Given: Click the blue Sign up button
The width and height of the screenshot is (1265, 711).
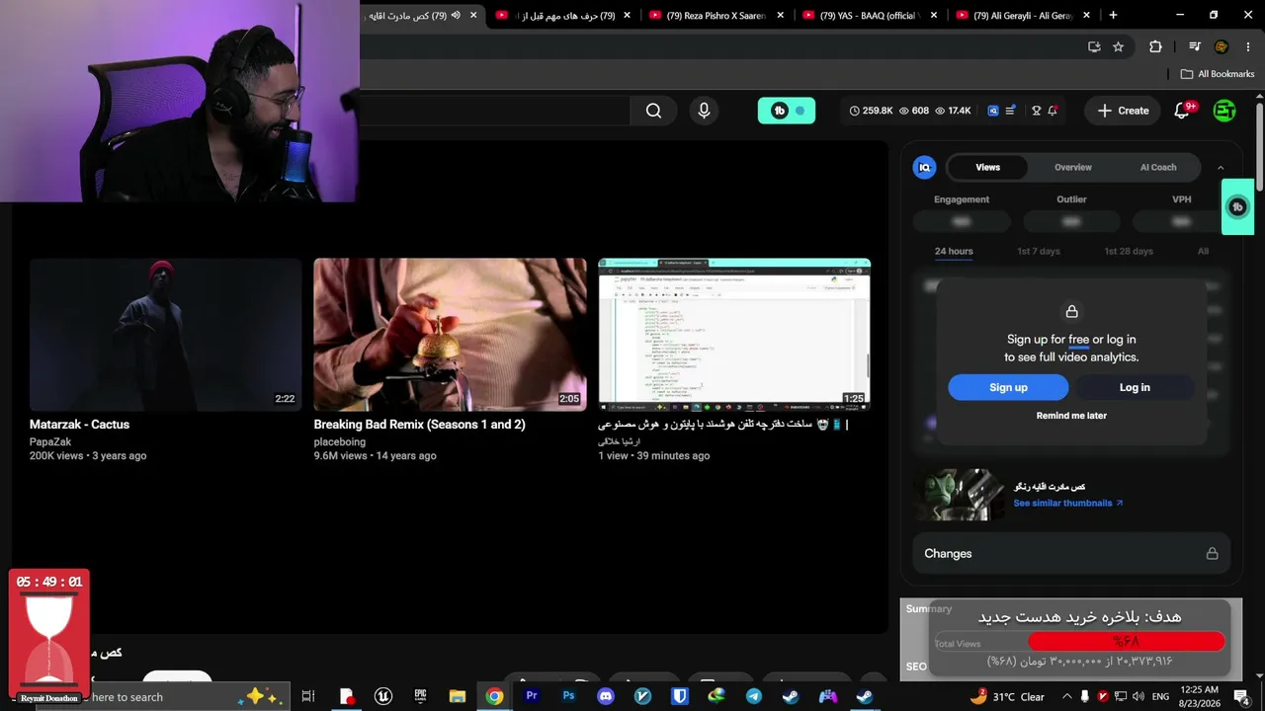Looking at the screenshot, I should point(1008,388).
